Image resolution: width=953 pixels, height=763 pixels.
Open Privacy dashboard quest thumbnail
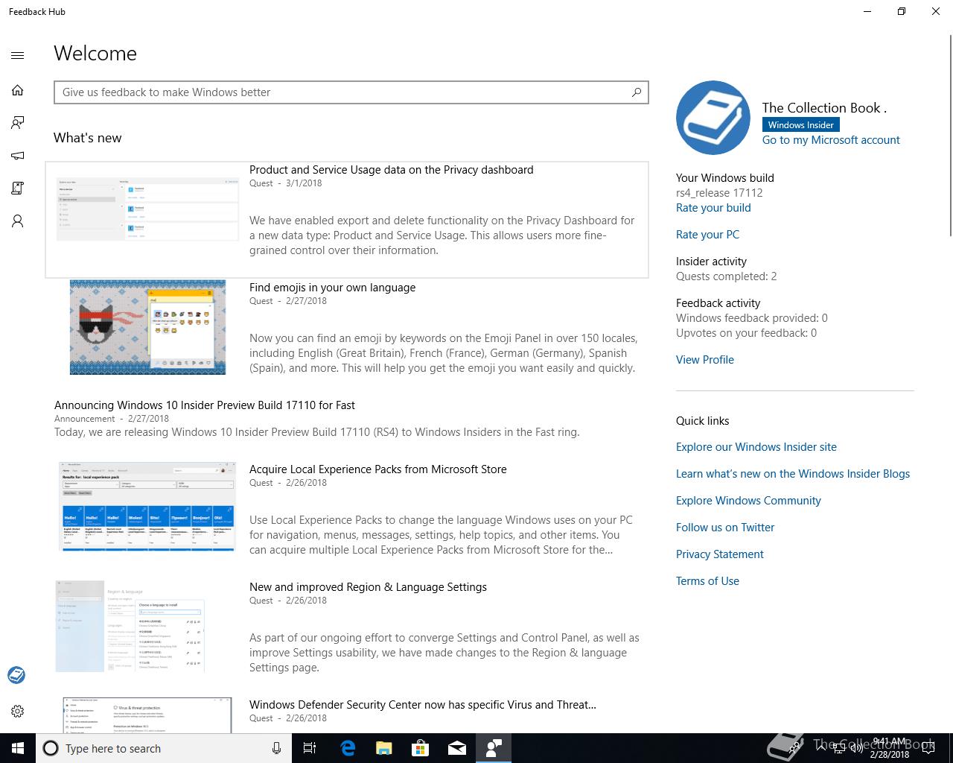pyautogui.click(x=147, y=209)
